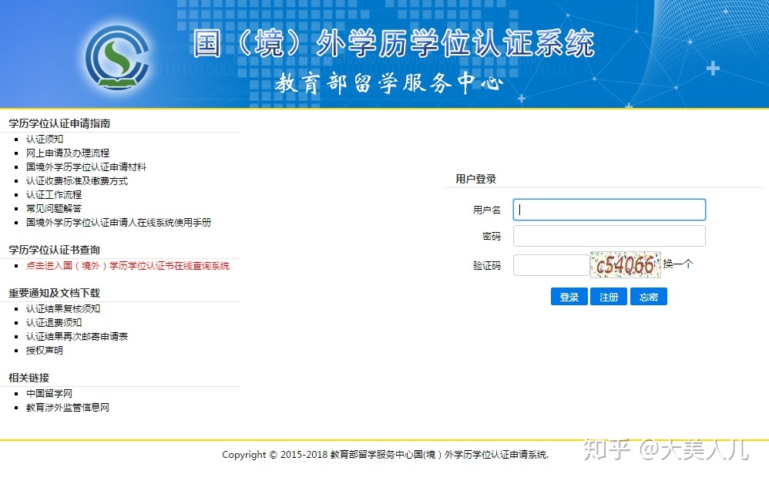Open the 认证须知 link
This screenshot has width=769, height=481.
pos(45,140)
